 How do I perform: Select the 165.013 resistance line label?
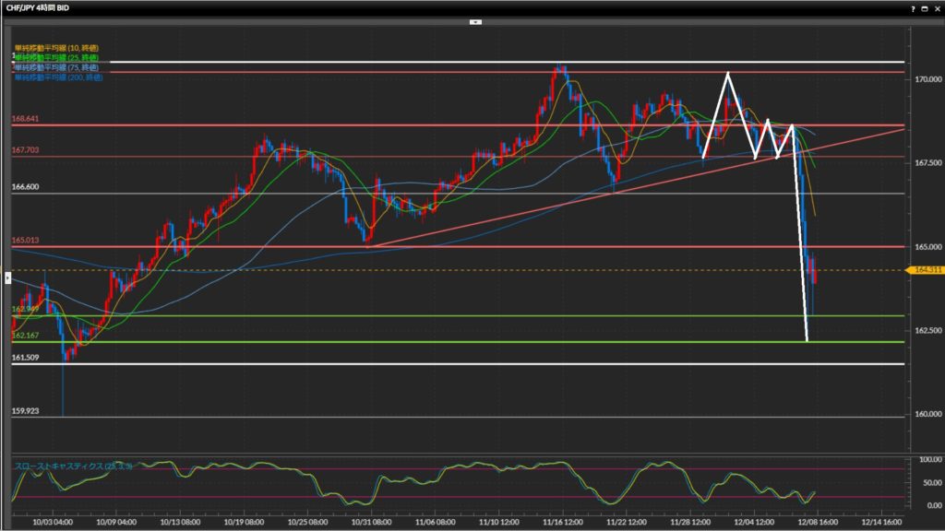[25, 241]
